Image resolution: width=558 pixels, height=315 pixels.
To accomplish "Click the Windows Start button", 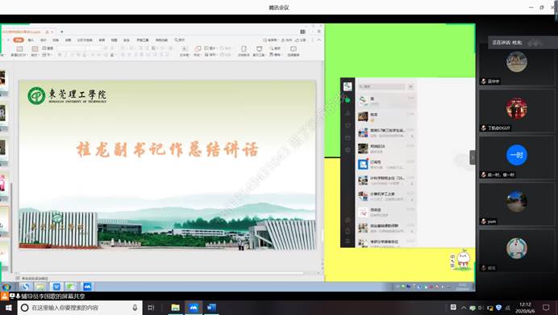I will (8, 308).
